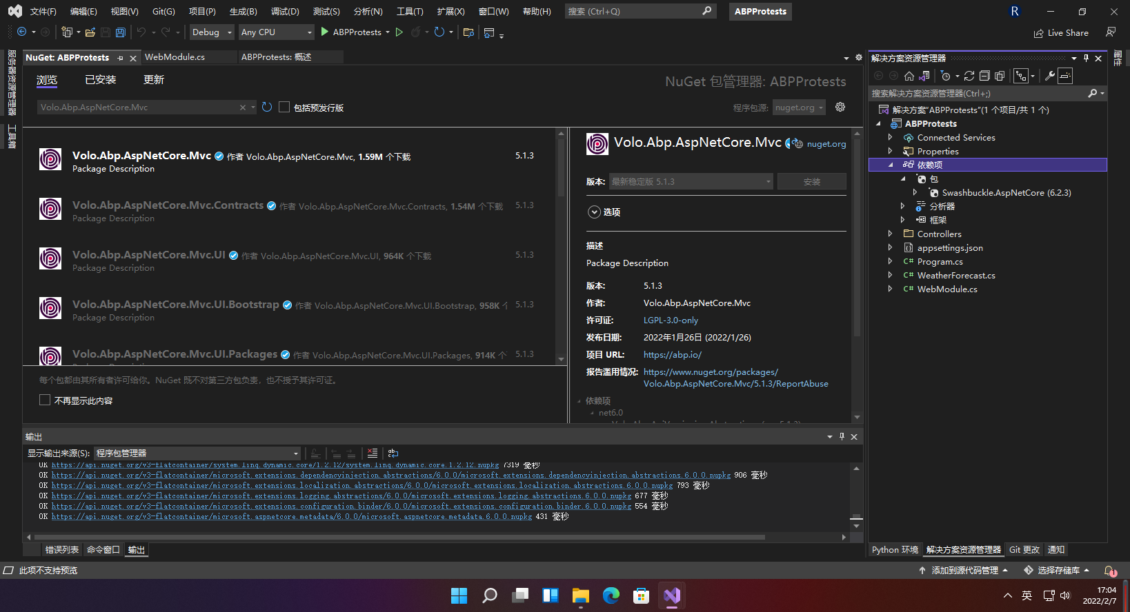Open the https://abp.io/ project URL link
The width and height of the screenshot is (1130, 612).
(x=673, y=355)
